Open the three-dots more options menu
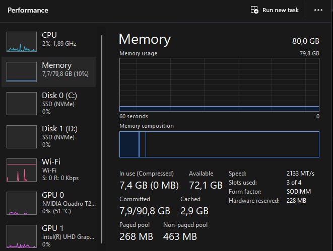The width and height of the screenshot is (333, 251). 318,10
